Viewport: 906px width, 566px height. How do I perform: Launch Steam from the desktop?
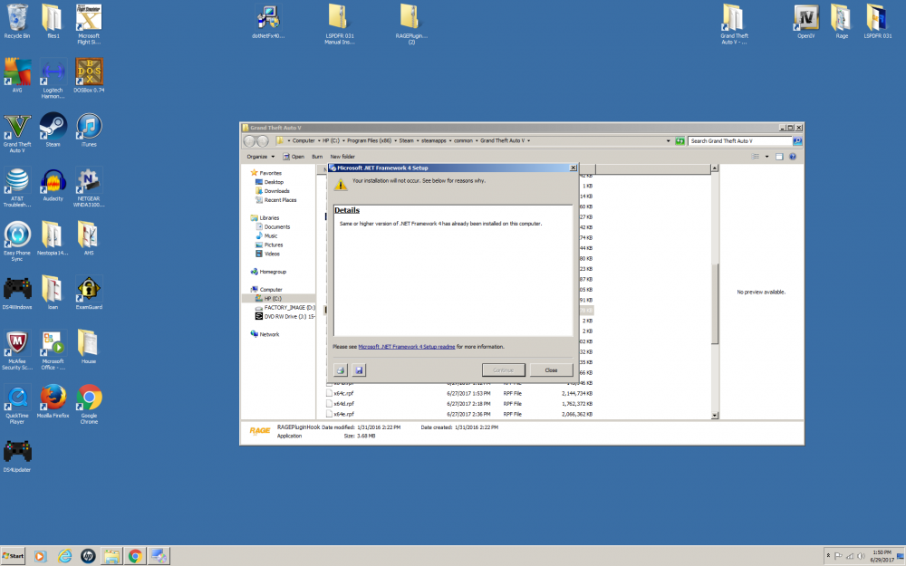coord(52,127)
